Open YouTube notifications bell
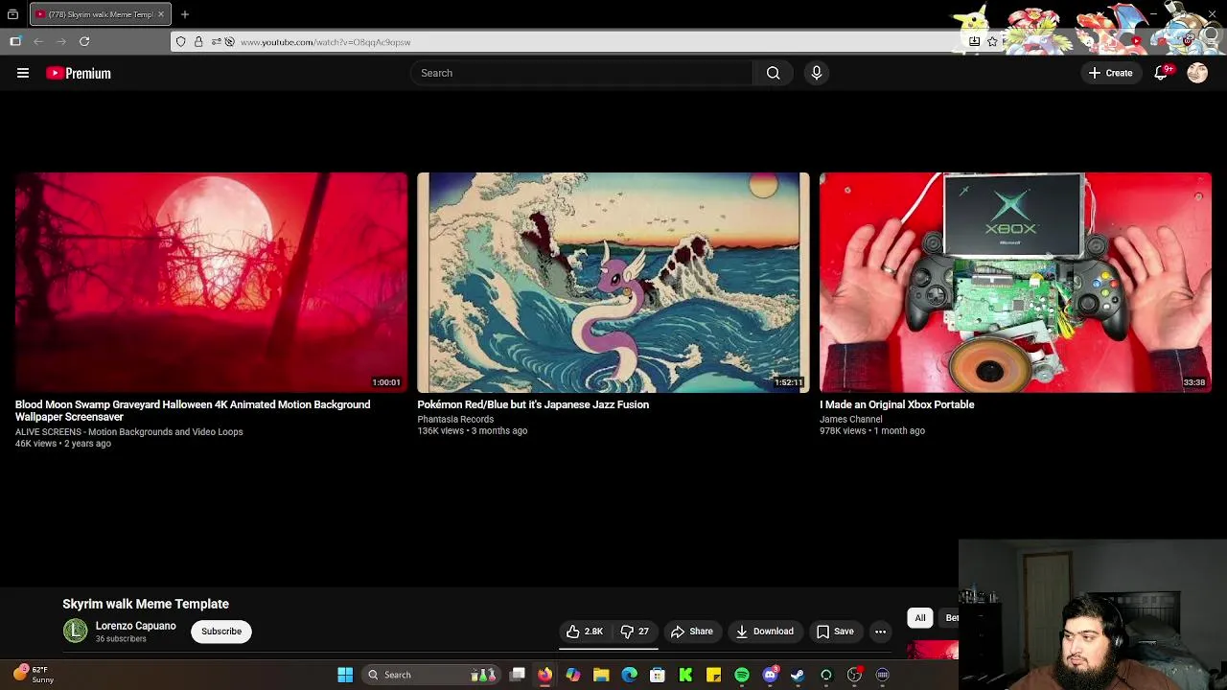Screen dimensions: 1227x690 click(1161, 73)
